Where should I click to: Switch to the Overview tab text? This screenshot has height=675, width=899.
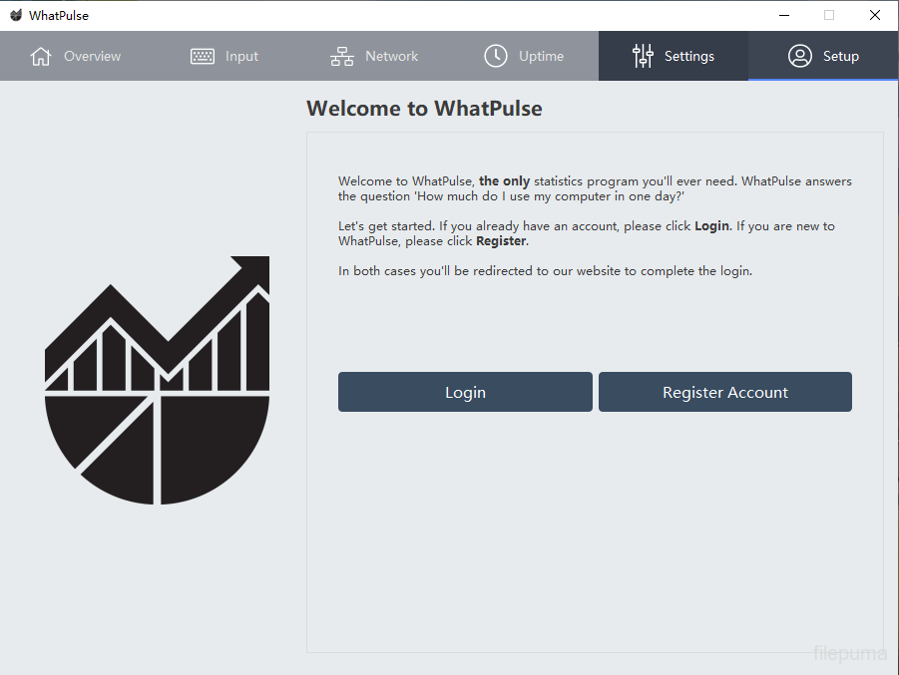(x=92, y=57)
